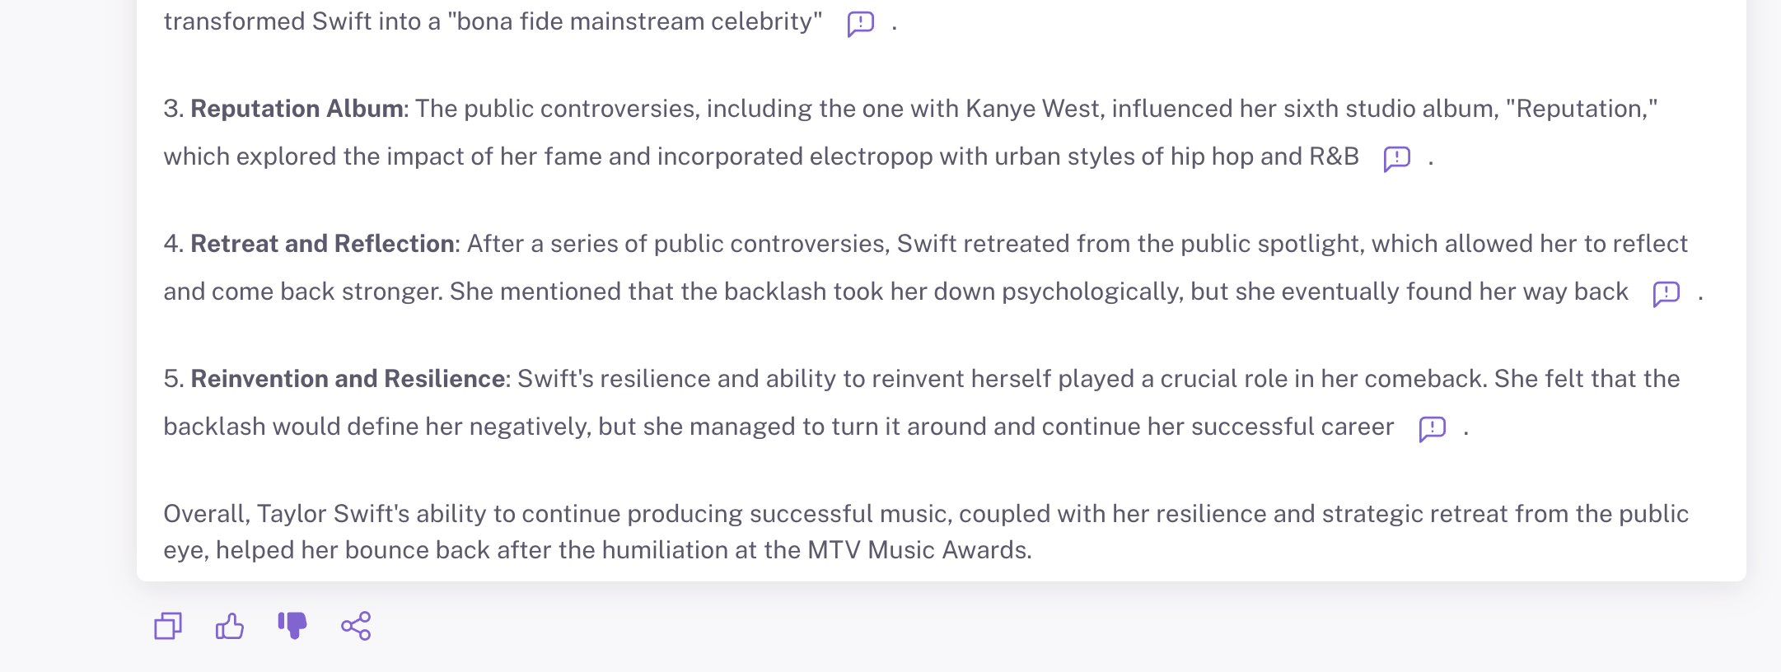Click the bold "Reputation Album" heading
The width and height of the screenshot is (1781, 672).
point(297,109)
